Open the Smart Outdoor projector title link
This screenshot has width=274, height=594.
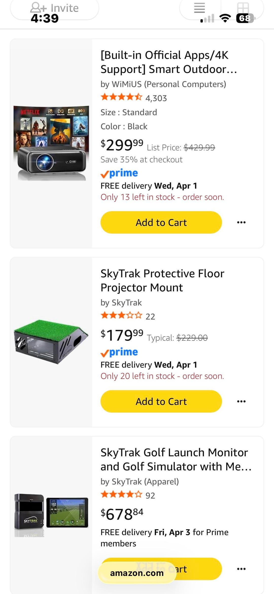168,62
